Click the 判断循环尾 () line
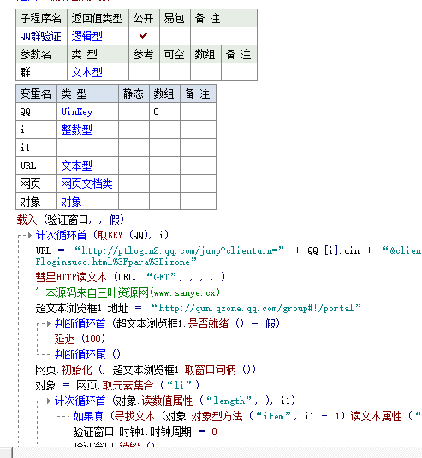 [x=87, y=354]
